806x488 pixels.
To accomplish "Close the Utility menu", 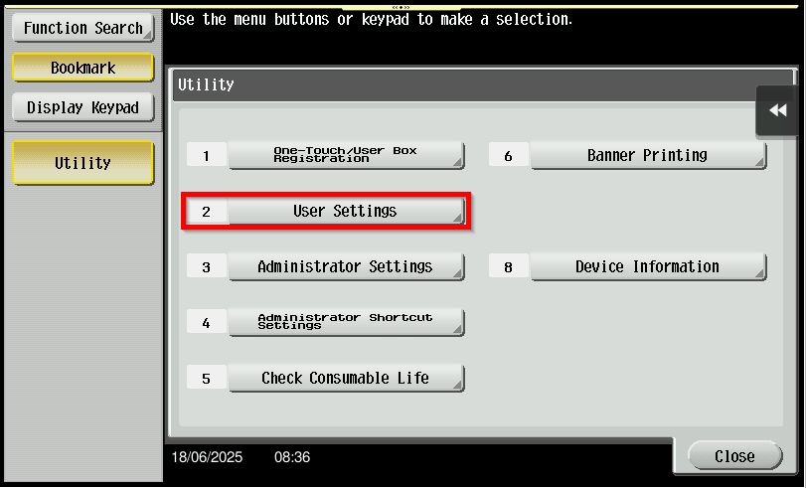I will tap(734, 456).
